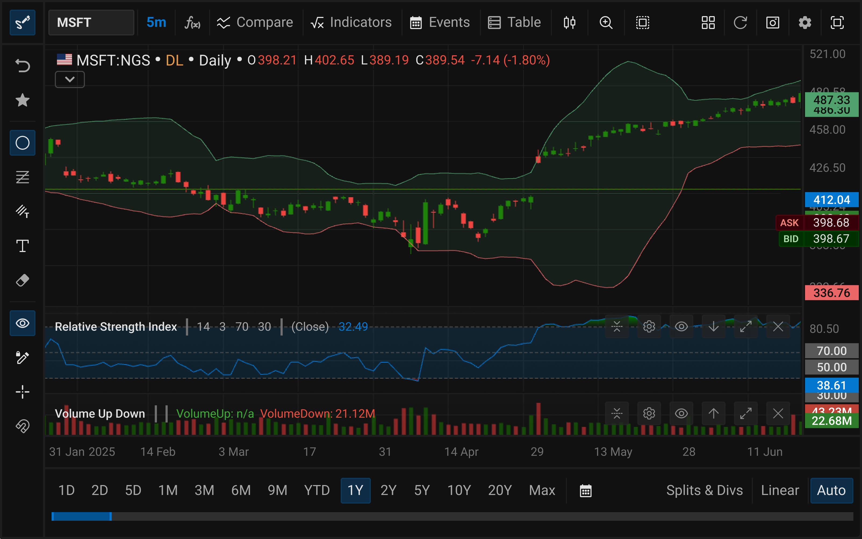Select the 2Y time range

click(389, 490)
